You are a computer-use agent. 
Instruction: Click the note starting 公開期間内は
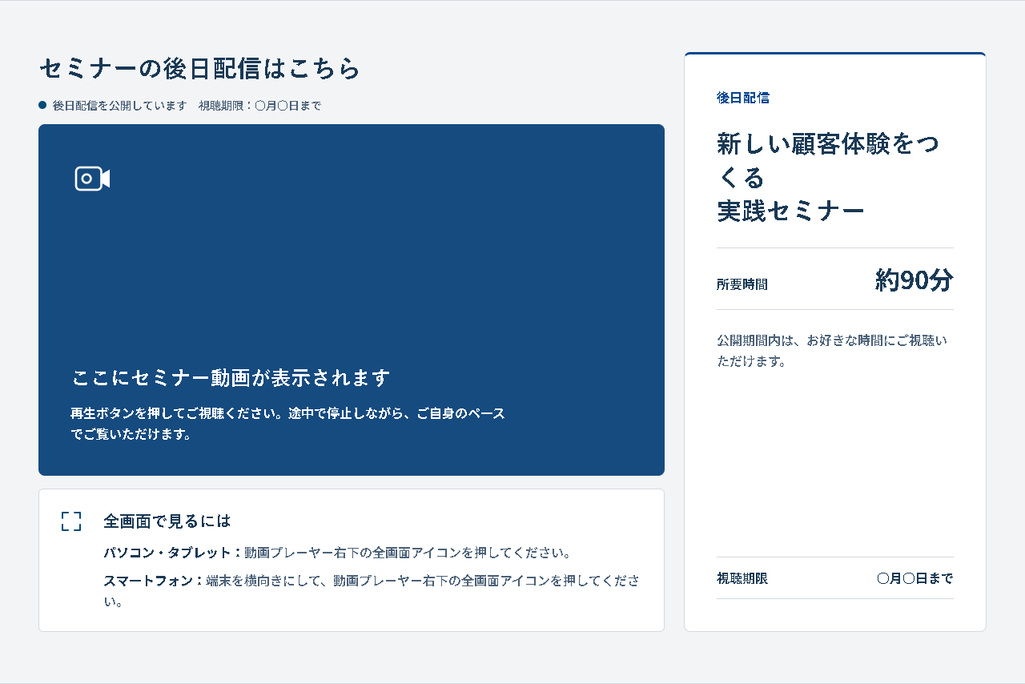832,351
